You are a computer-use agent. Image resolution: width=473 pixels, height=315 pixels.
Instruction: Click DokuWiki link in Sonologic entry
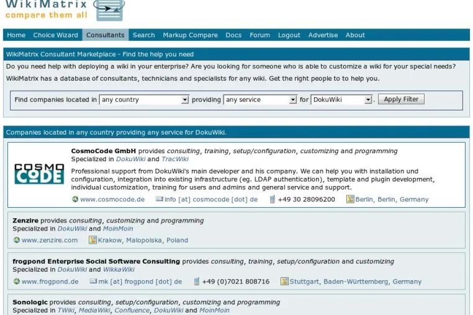(x=168, y=310)
